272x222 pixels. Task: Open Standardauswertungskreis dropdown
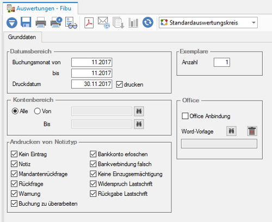[208, 23]
